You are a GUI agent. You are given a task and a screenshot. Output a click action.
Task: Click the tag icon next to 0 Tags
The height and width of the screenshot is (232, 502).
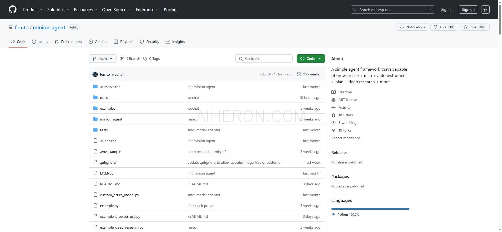145,59
